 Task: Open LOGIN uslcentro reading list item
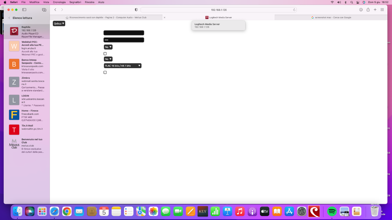pos(27,101)
